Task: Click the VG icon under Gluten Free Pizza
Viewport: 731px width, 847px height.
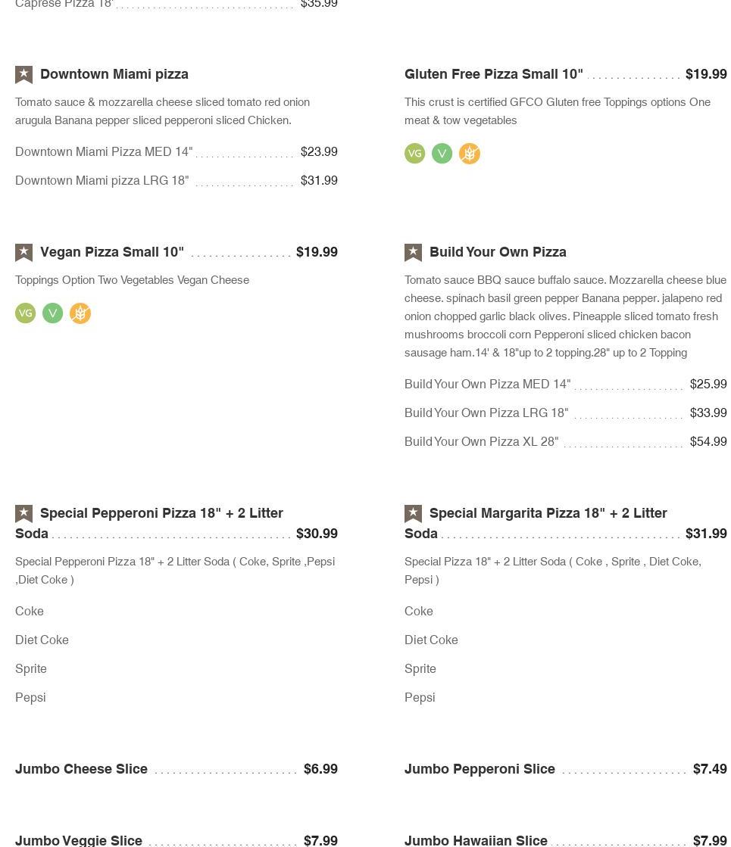Action: (415, 154)
